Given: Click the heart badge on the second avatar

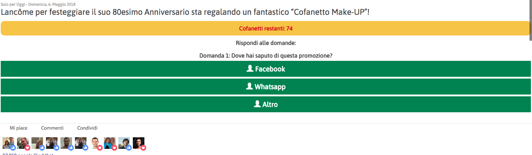Looking at the screenshot, I should [28, 148].
